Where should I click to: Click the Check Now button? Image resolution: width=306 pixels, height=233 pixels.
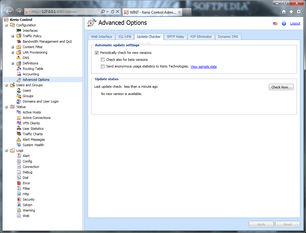[x=281, y=87]
